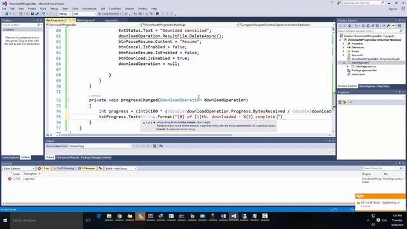Click the Collapse All icon in Solution Explorer
Screen dimensions: 407x229
tap(373, 25)
